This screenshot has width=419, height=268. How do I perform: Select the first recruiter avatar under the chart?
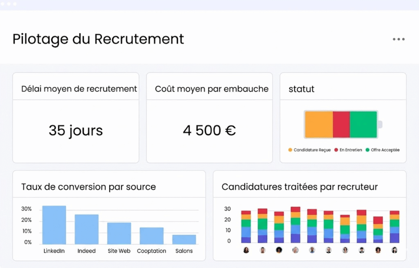pyautogui.click(x=246, y=250)
